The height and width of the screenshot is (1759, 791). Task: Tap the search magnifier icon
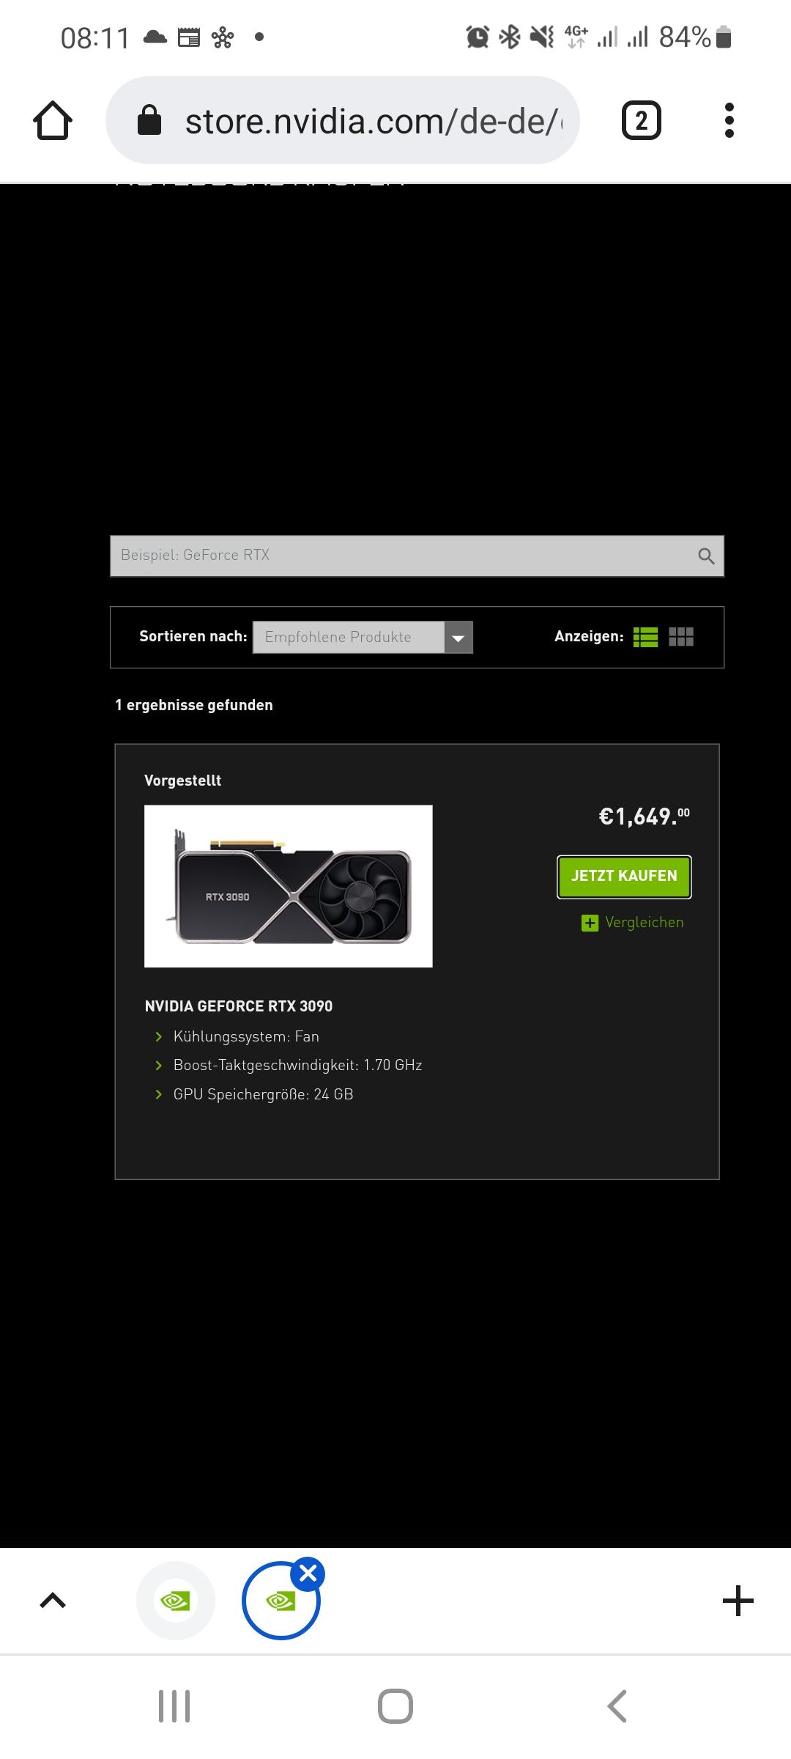tap(705, 556)
